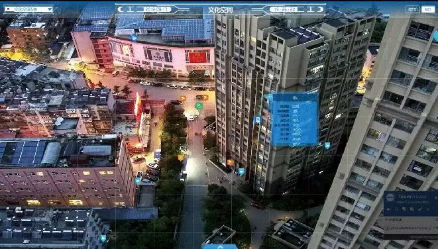
Task: Click the EXIT button in the header
Action: coord(427,9)
